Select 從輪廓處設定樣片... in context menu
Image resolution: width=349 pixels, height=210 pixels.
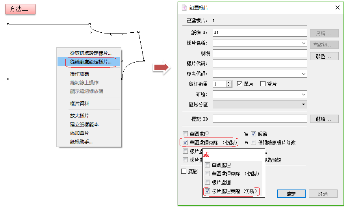[90, 62]
